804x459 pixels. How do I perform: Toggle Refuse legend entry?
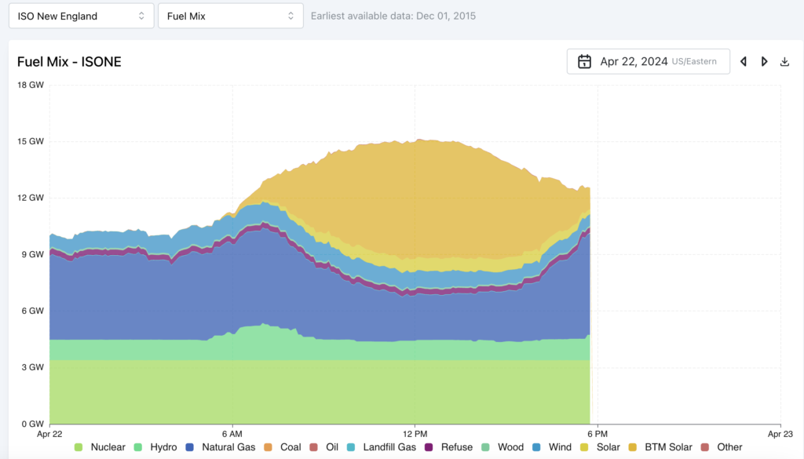pos(448,447)
